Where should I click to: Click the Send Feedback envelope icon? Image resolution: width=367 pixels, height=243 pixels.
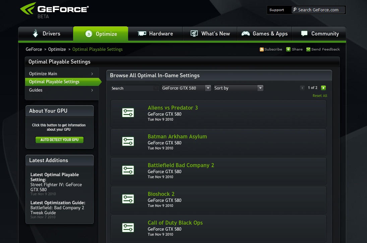pos(308,49)
